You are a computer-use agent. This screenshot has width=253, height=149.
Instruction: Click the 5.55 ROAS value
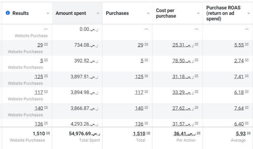click(239, 45)
